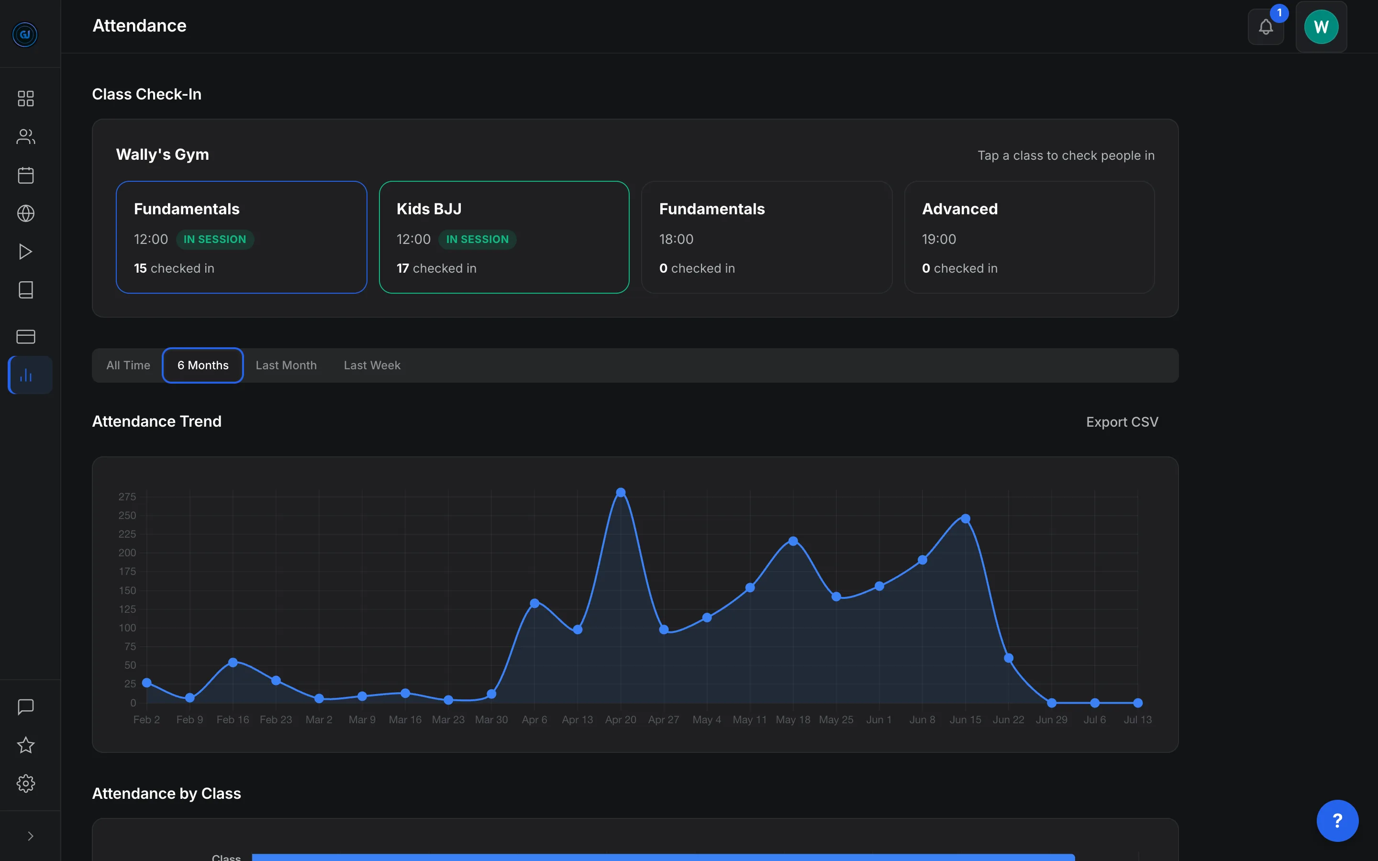Click the 275 y-axis label
The height and width of the screenshot is (861, 1378).
pyautogui.click(x=127, y=497)
